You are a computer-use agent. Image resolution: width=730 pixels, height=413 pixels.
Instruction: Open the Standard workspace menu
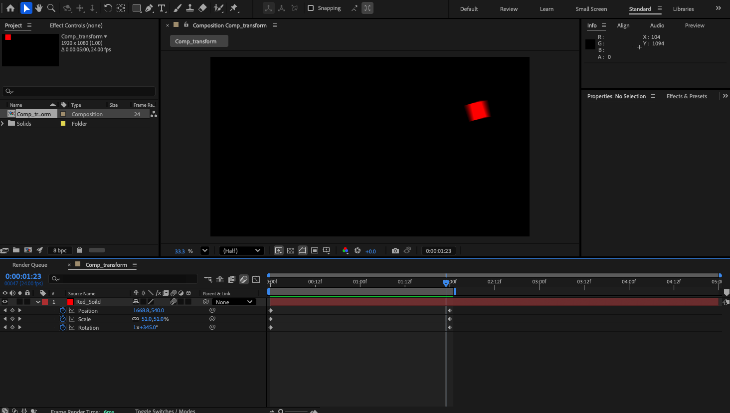coord(660,8)
